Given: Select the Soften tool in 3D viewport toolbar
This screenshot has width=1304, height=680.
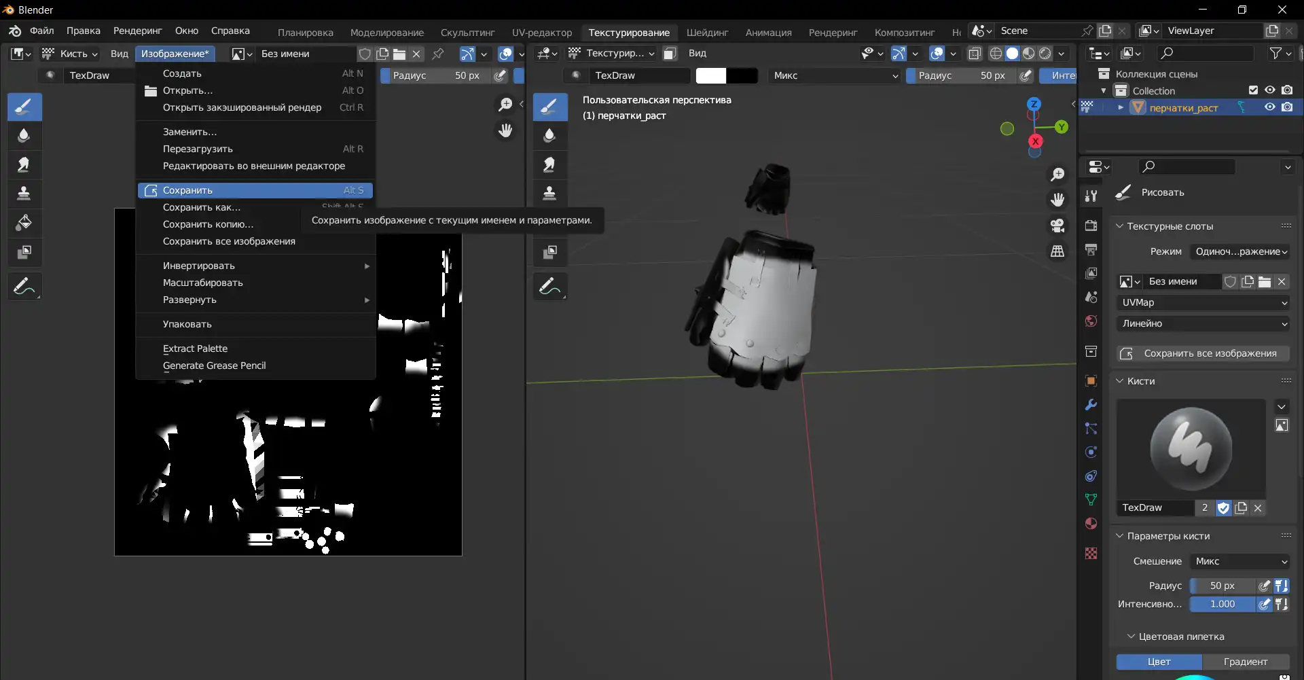Looking at the screenshot, I should tap(549, 135).
